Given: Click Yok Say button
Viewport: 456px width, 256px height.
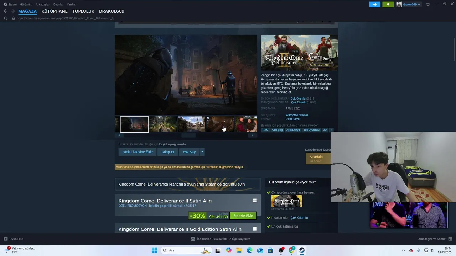Looking at the screenshot, I should pos(189,152).
